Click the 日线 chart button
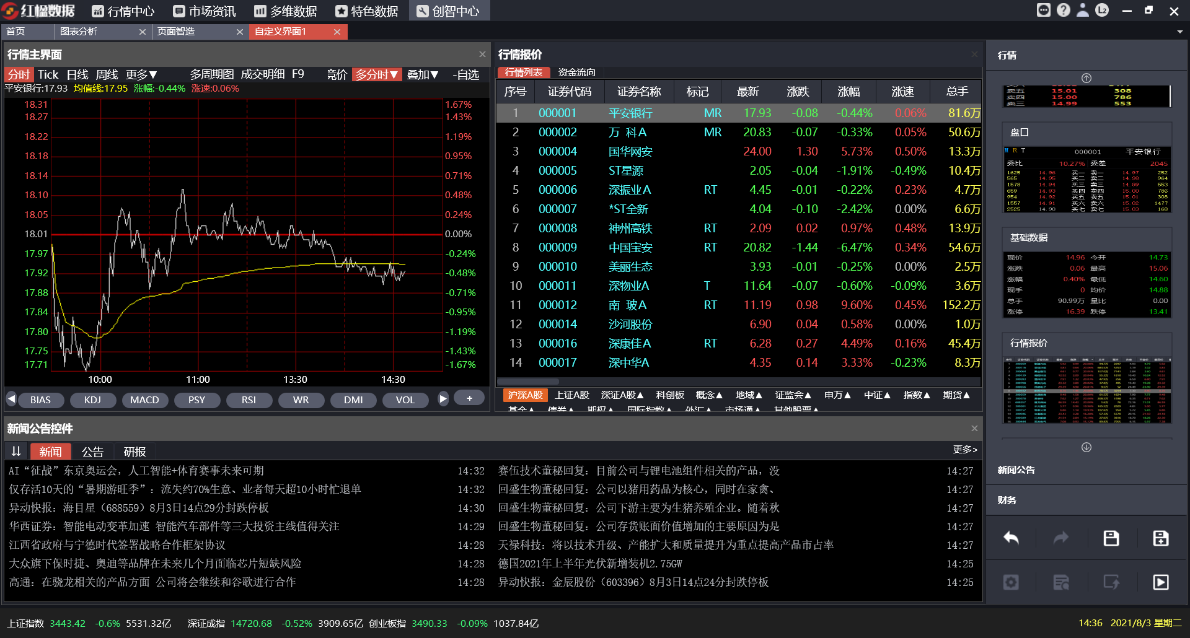Viewport: 1190px width, 638px height. 77,74
